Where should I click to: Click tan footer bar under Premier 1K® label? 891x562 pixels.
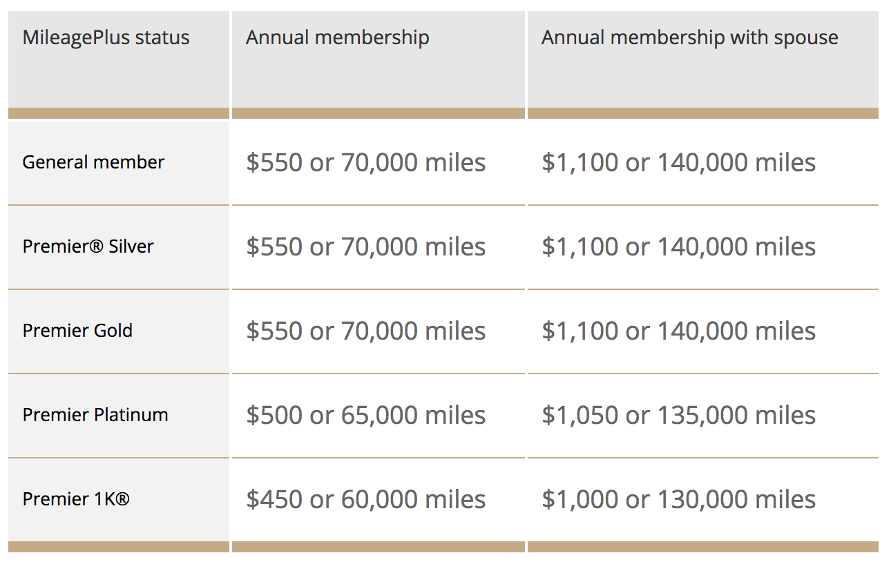tap(118, 547)
